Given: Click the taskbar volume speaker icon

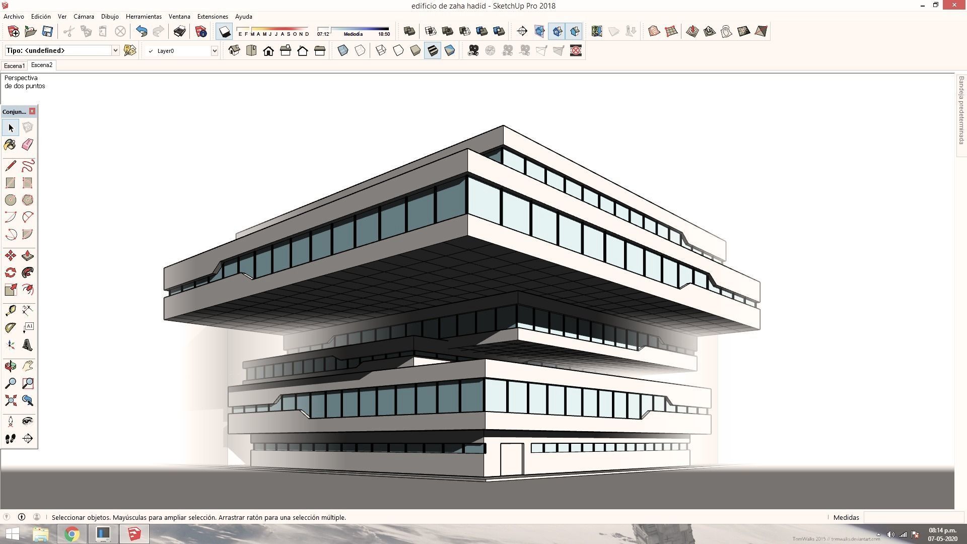Looking at the screenshot, I should [x=890, y=534].
